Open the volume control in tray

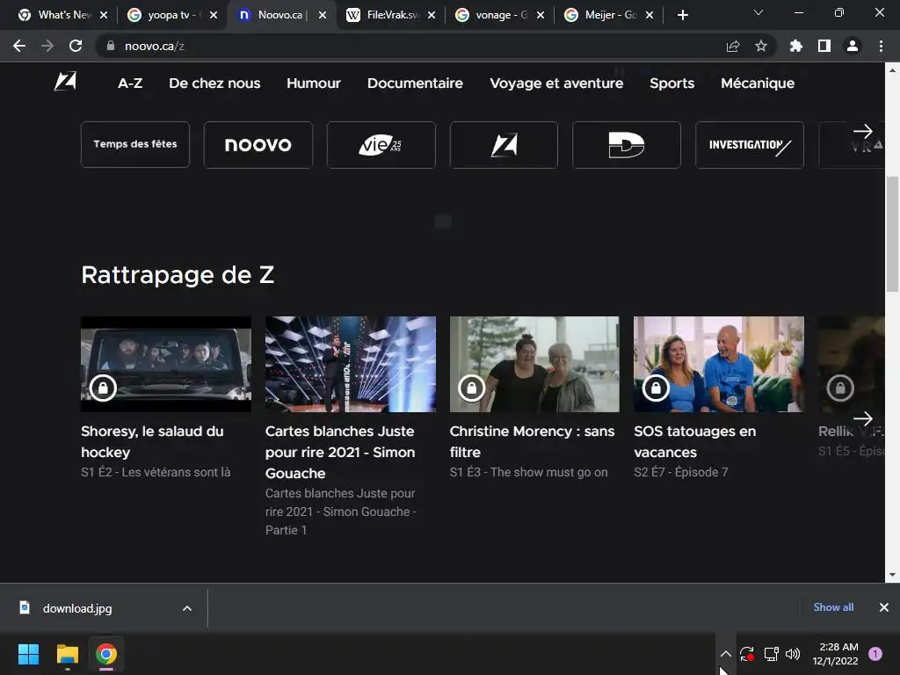click(x=793, y=654)
